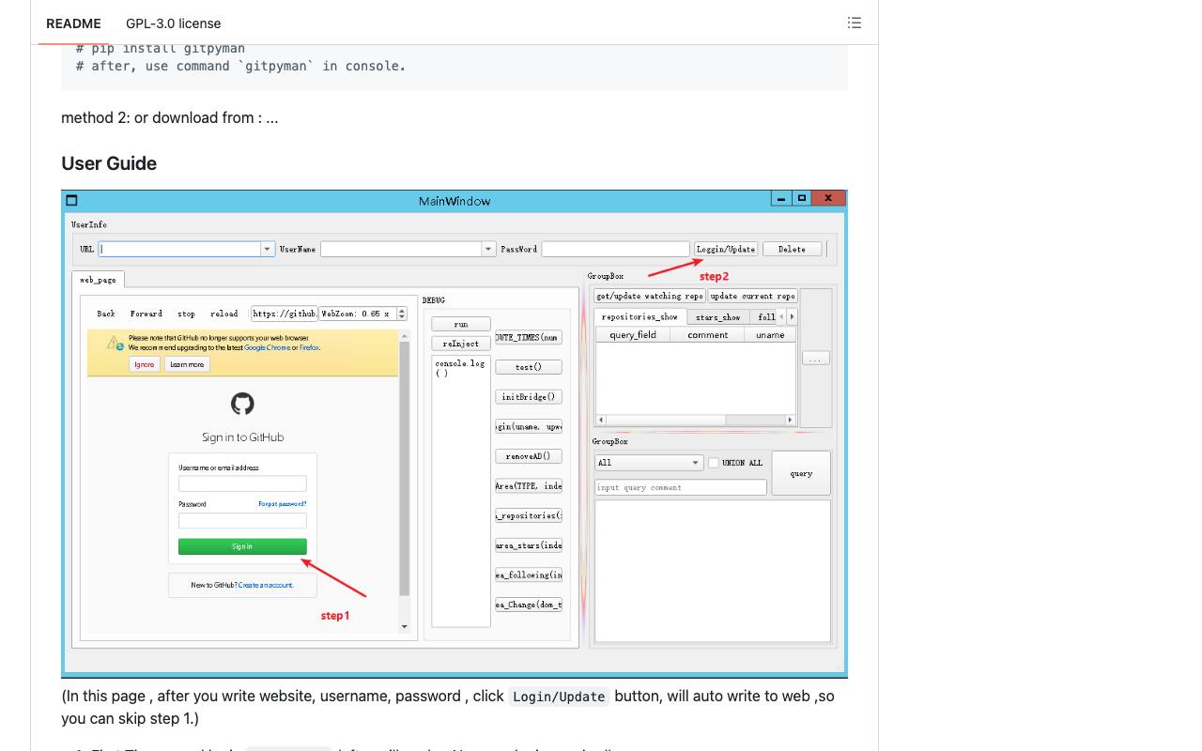
Task: Focus the URL input field
Action: (180, 249)
